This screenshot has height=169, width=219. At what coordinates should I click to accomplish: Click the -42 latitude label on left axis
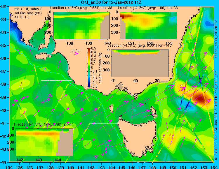click(3, 136)
